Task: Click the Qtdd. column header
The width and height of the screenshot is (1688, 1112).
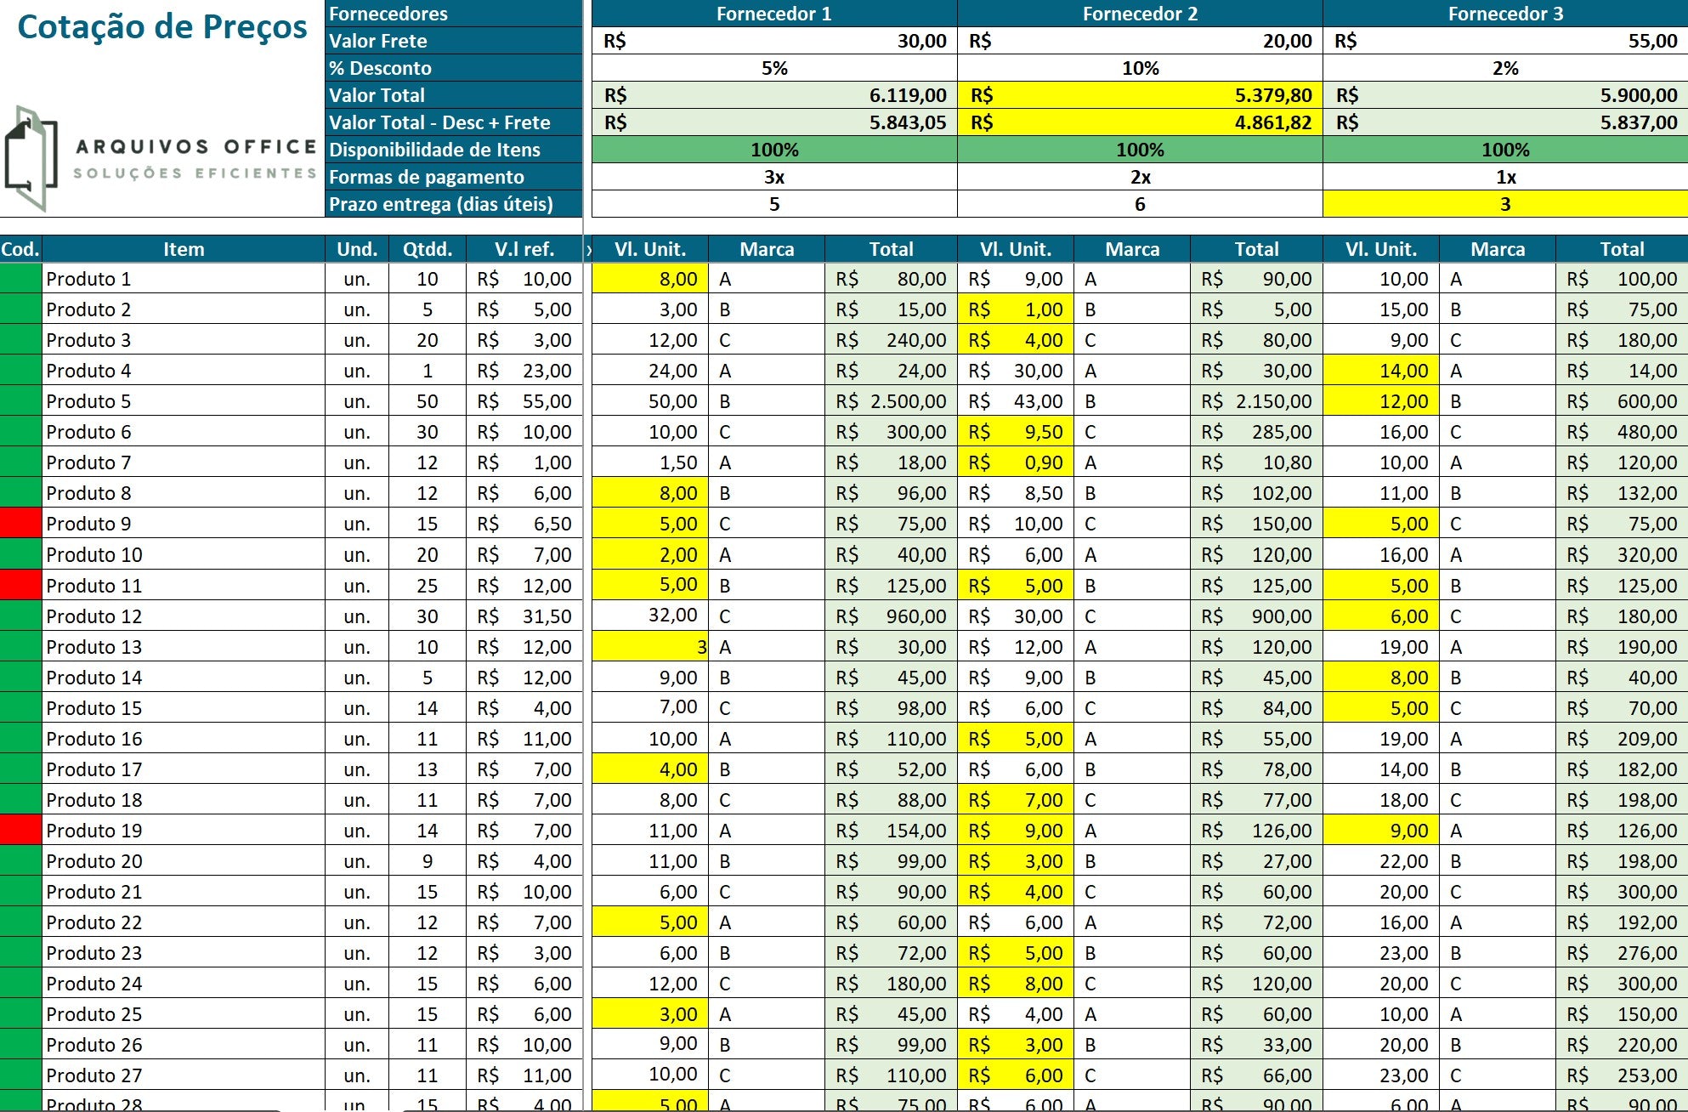Action: pos(427,249)
